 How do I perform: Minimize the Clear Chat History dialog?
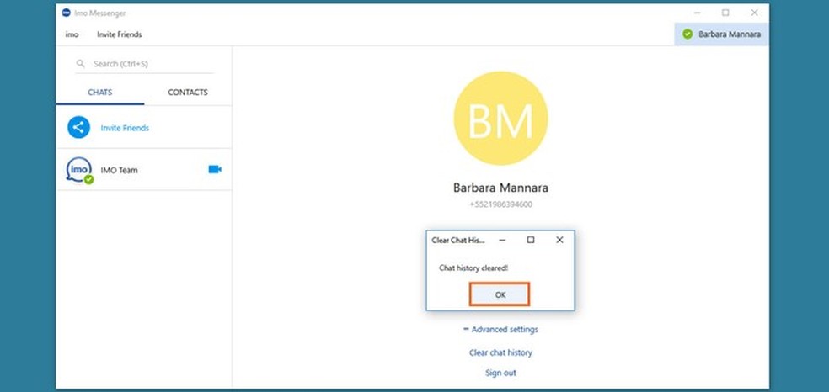tap(503, 240)
